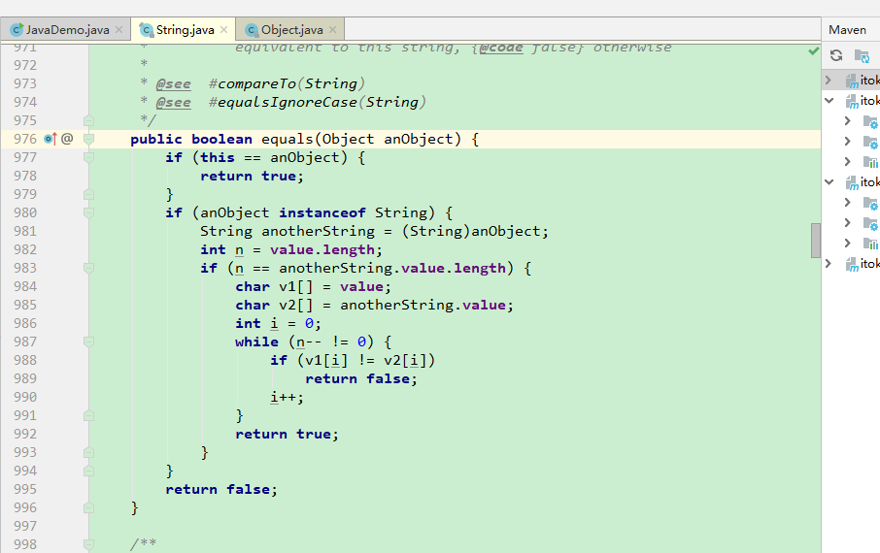Click method end fold marker at line 996
The image size is (880, 553).
(88, 507)
